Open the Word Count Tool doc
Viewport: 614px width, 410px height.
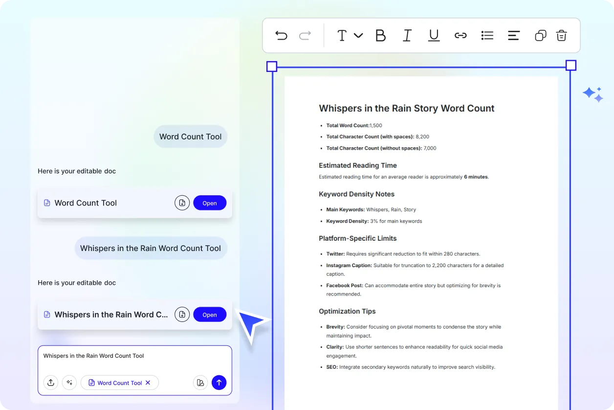(210, 203)
